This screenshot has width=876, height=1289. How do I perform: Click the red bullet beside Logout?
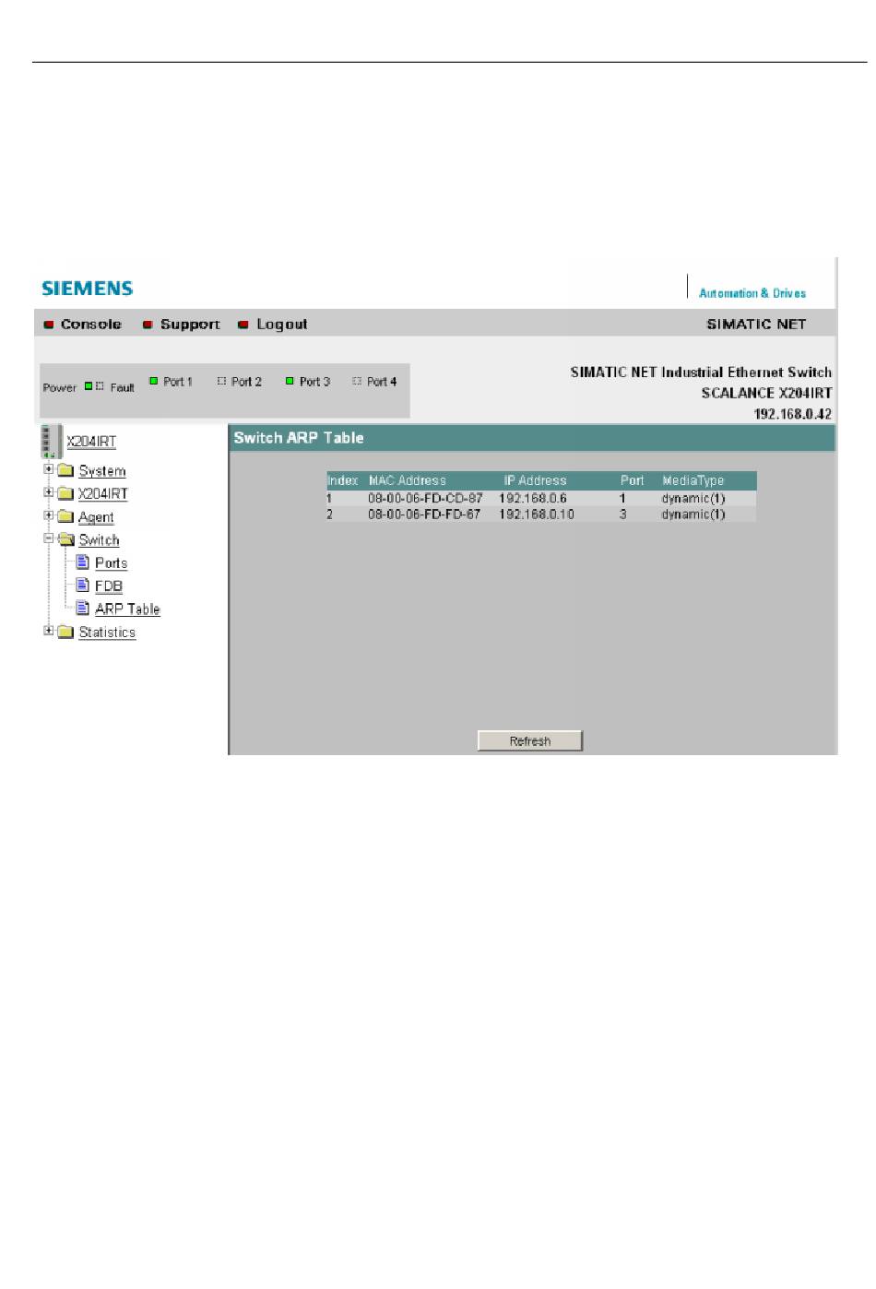click(x=243, y=325)
